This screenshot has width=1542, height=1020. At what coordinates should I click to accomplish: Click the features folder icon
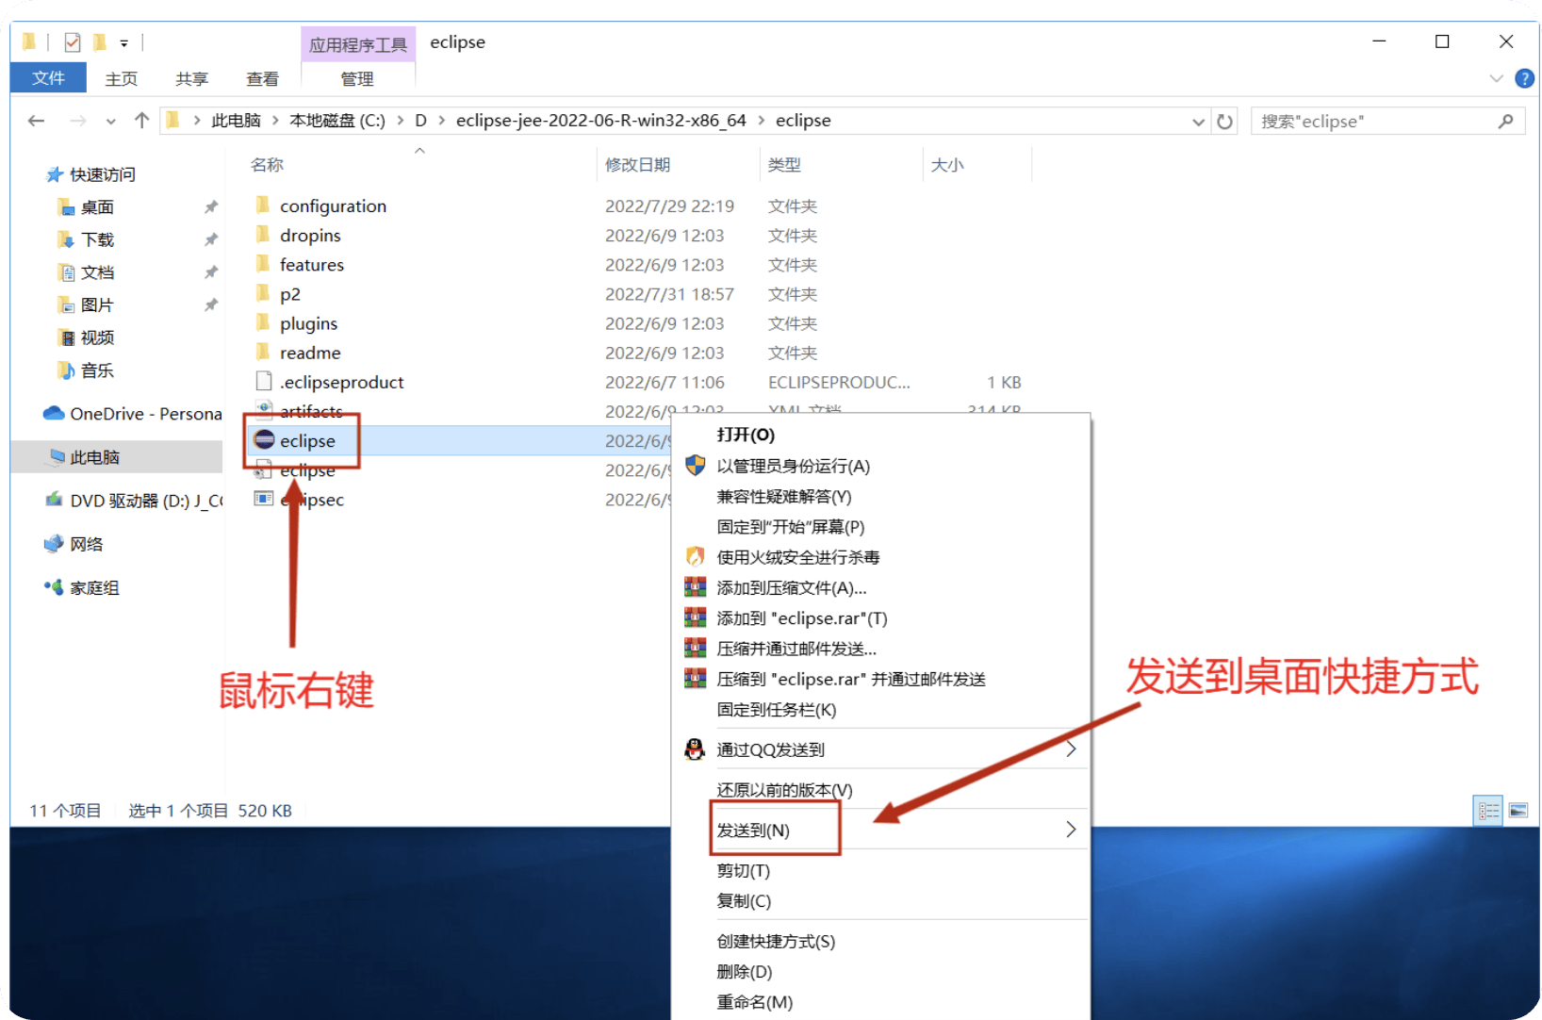tap(263, 263)
